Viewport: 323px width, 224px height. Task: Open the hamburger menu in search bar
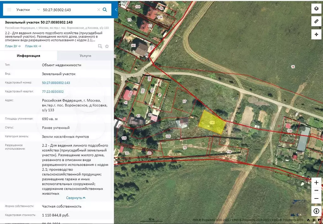tap(9, 10)
